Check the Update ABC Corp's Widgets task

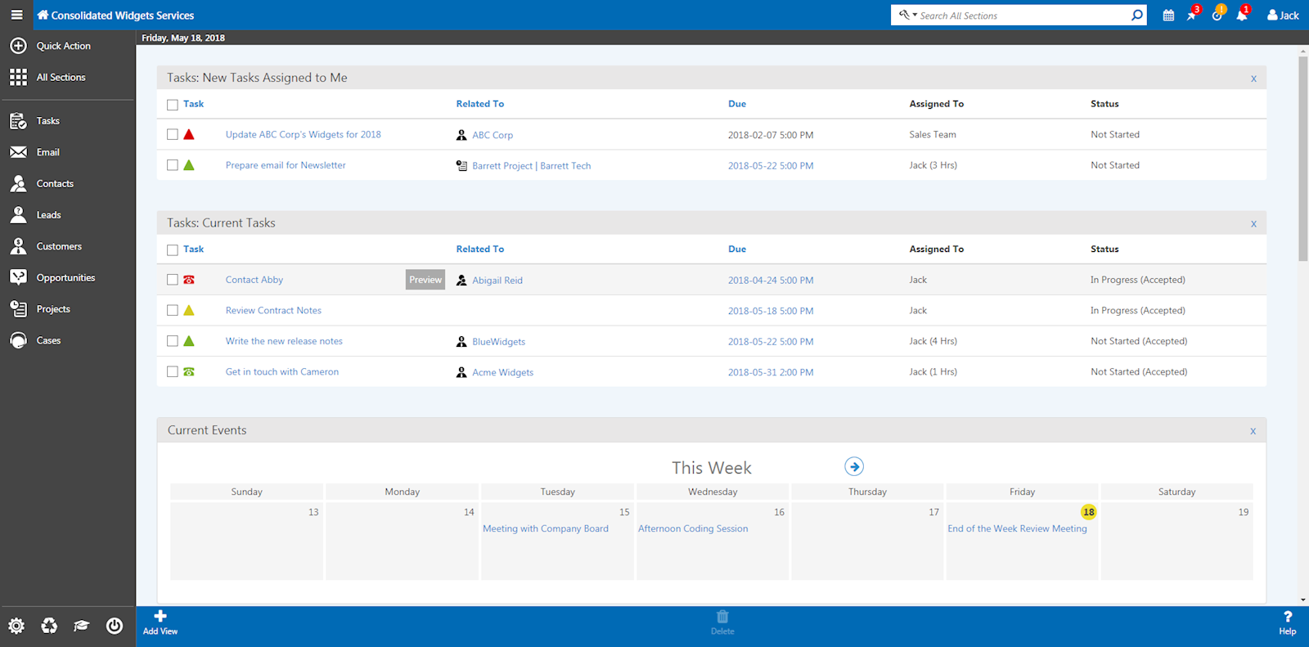(x=173, y=134)
